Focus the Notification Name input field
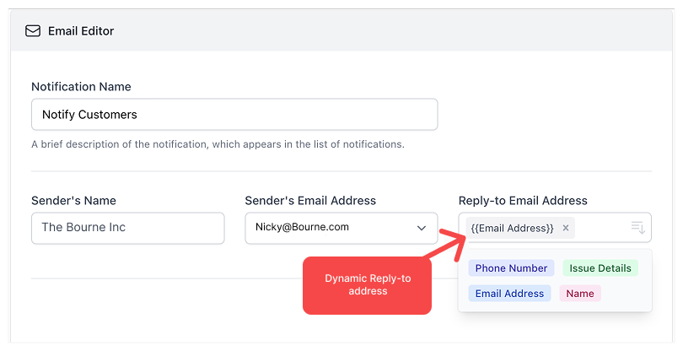 (234, 114)
